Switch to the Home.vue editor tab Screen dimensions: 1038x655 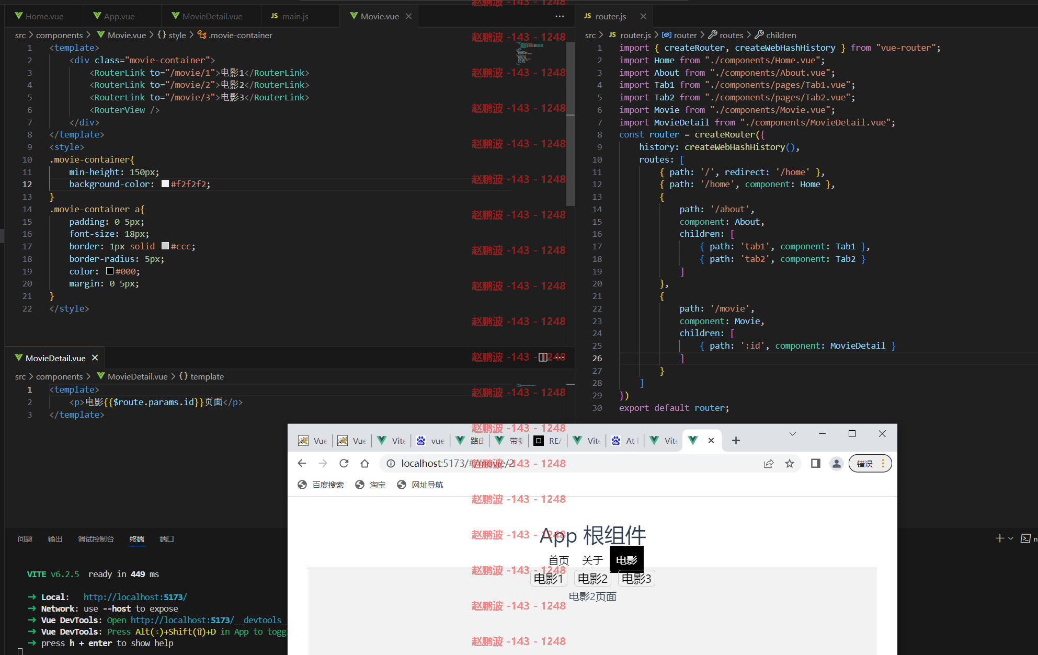pyautogui.click(x=44, y=16)
